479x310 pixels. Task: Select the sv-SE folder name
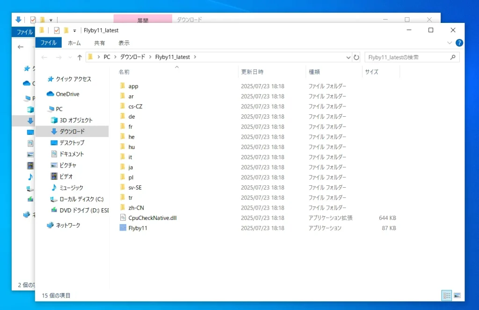pyautogui.click(x=135, y=188)
